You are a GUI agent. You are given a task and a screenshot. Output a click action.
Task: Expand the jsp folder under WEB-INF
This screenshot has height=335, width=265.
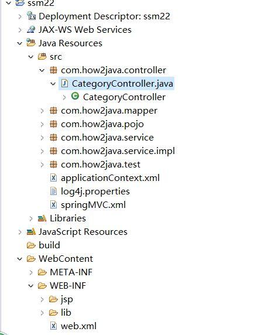(x=42, y=299)
